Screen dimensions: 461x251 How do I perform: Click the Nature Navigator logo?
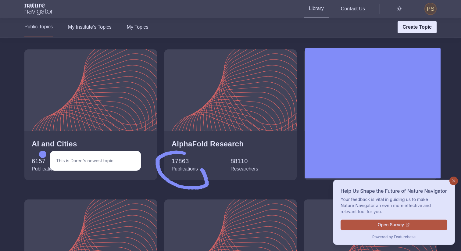(39, 9)
